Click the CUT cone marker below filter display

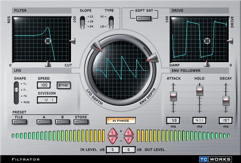coord(48,64)
